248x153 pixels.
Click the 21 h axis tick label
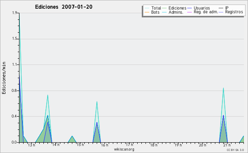coord(227,145)
